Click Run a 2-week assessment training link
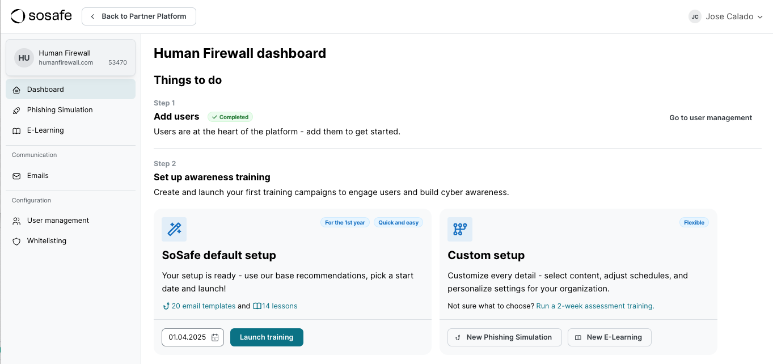 click(x=595, y=306)
